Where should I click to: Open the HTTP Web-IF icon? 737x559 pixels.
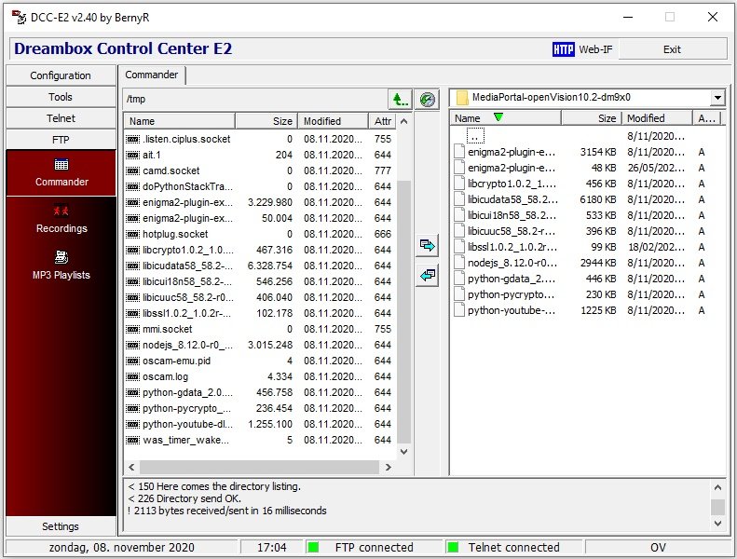(x=563, y=49)
